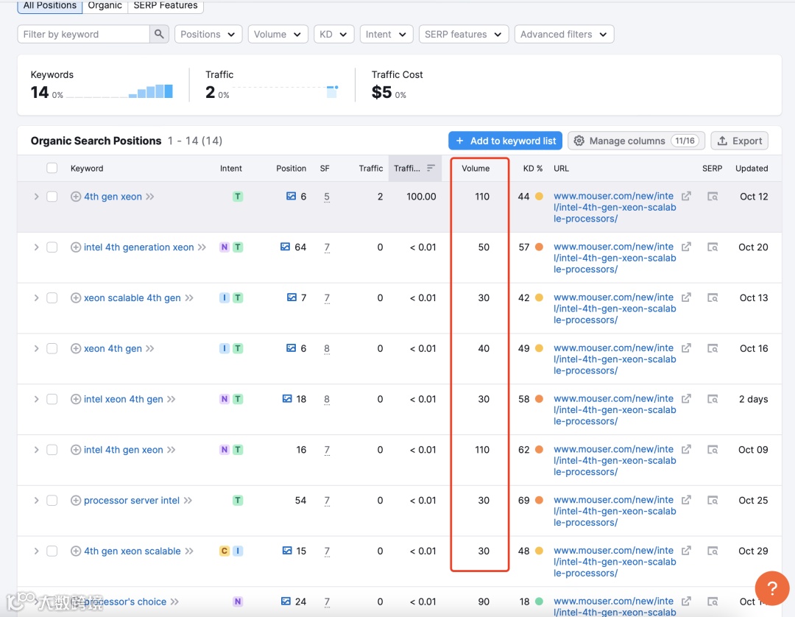Open the SERP features filter dropdown
This screenshot has width=795, height=617.
464,34
